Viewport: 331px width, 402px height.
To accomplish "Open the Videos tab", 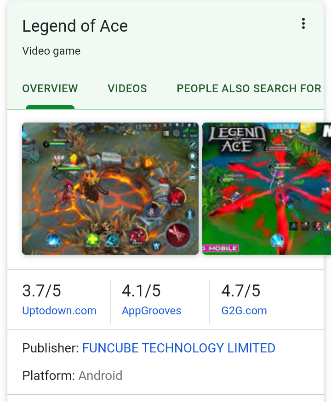I will [127, 89].
